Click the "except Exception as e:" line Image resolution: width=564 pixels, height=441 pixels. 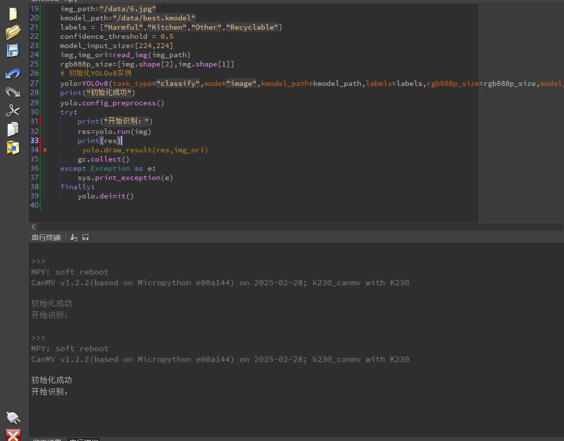click(x=108, y=168)
